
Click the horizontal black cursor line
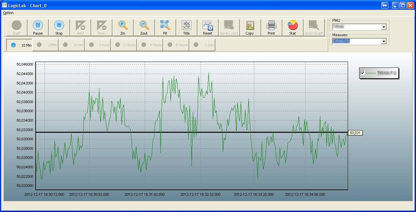pos(191,132)
